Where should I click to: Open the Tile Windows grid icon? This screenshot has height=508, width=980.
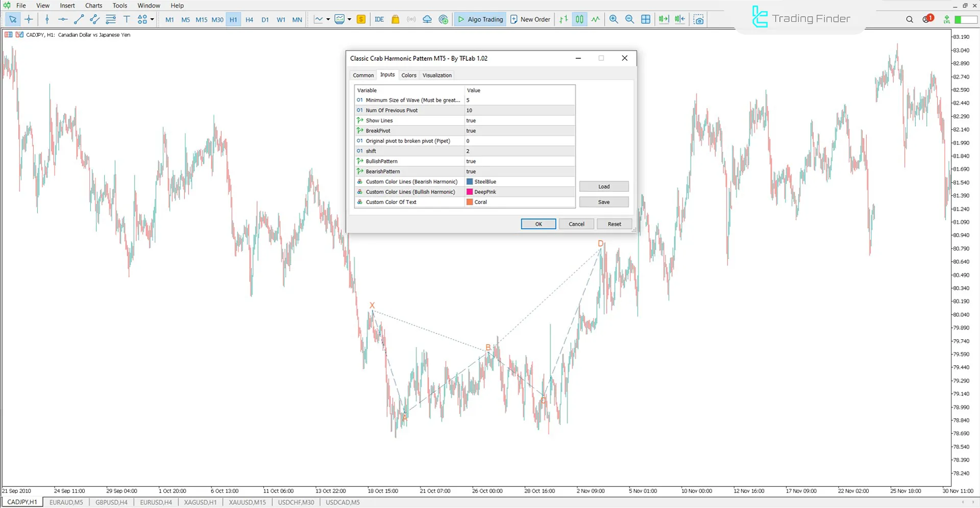[x=646, y=19]
